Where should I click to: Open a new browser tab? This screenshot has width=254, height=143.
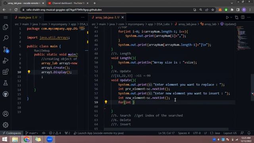[x=94, y=3]
